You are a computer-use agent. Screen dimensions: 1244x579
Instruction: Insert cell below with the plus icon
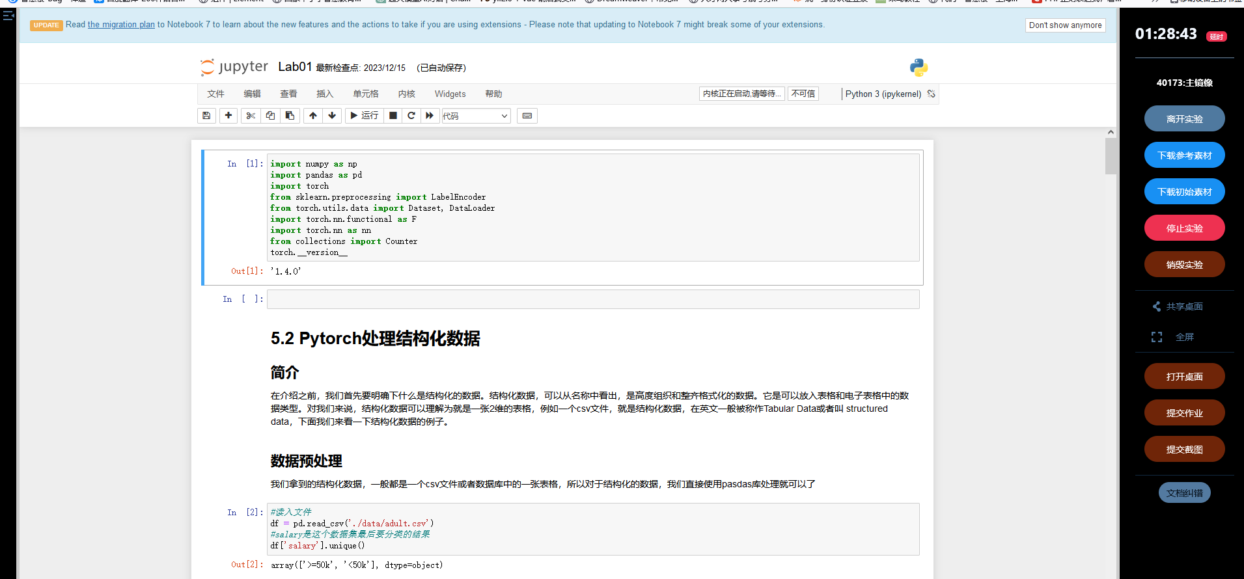click(x=228, y=116)
